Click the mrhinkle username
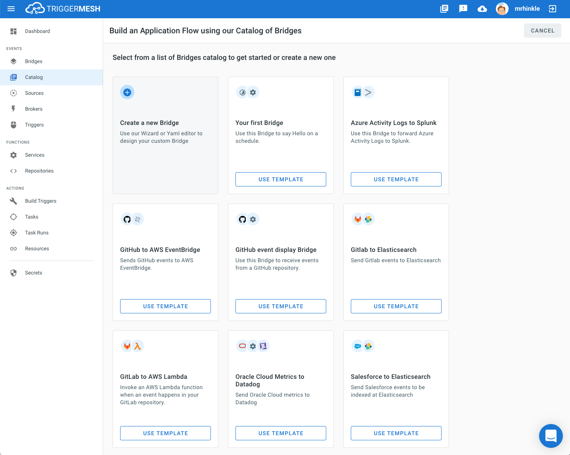570x455 pixels. point(527,9)
